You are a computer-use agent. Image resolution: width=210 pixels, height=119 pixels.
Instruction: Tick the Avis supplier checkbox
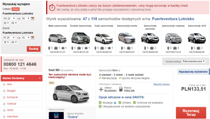tap(4, 84)
